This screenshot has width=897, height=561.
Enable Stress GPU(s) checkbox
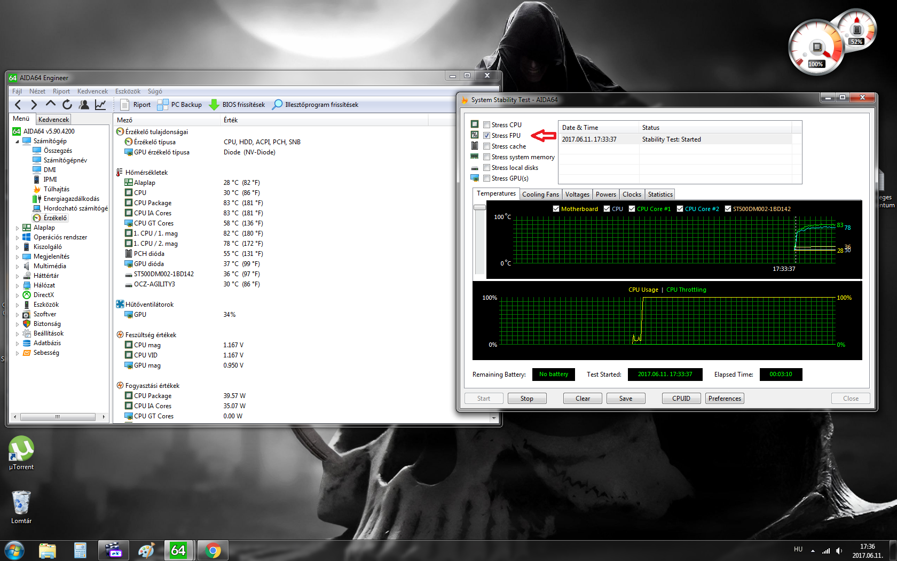pyautogui.click(x=486, y=178)
